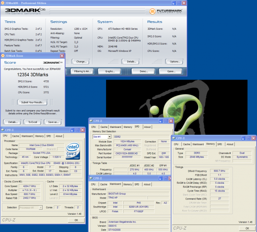Open SPD tab in CPU-Z processor window

(x=49, y=136)
